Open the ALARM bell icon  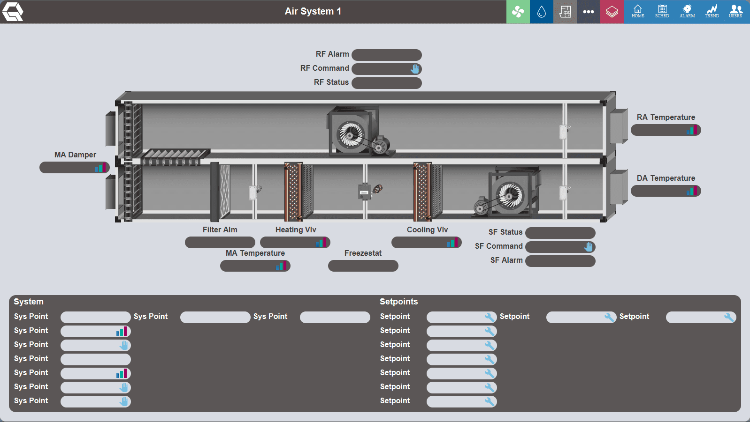[687, 12]
